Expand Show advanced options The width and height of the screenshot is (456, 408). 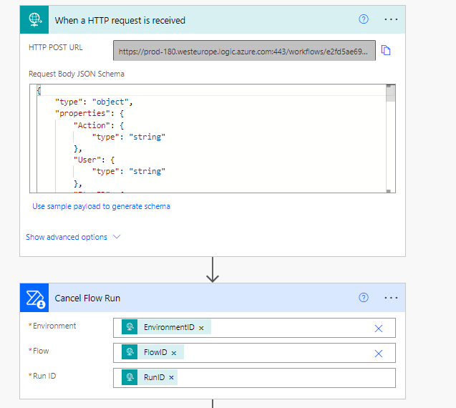coord(73,237)
